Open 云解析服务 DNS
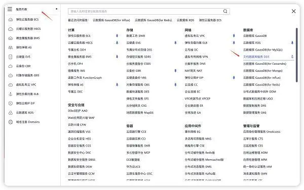The height and width of the screenshot is (190, 304). tap(195, 64)
